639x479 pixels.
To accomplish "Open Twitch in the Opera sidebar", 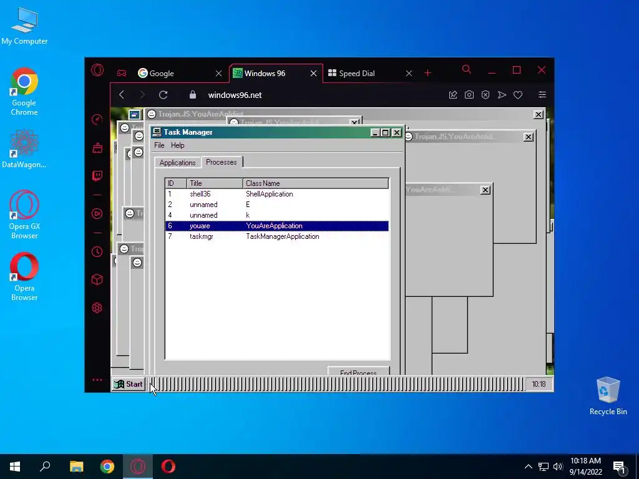I will click(97, 176).
